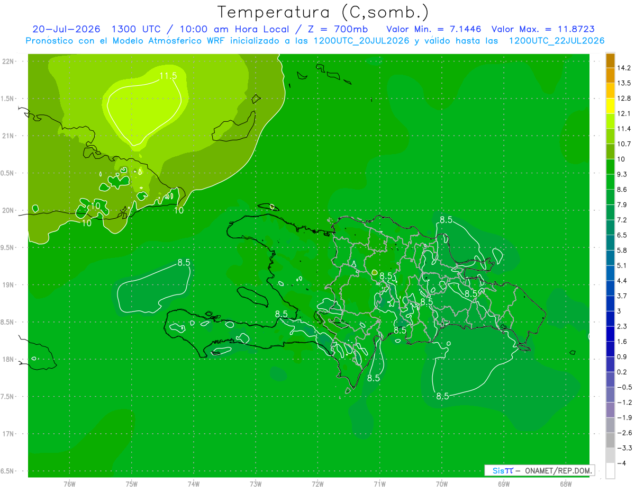Click the valid-until time '1200UTC_22JUL2026'
This screenshot has height=491, width=635.
[556, 40]
